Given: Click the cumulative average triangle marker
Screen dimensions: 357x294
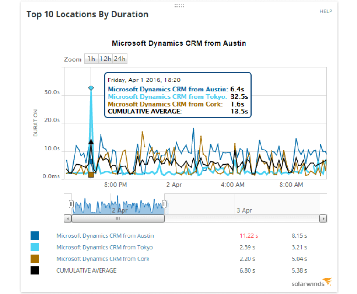Looking at the screenshot, I should [x=91, y=142].
